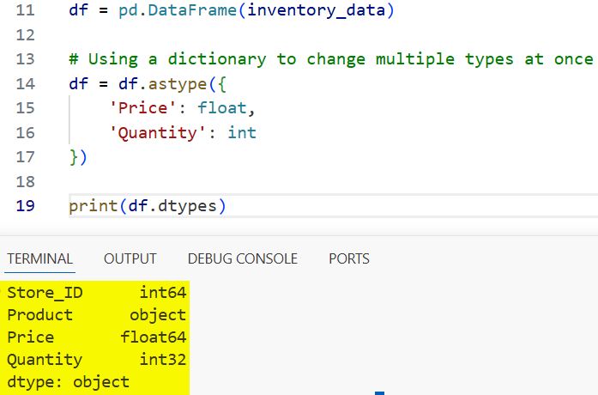The image size is (598, 395).
Task: Click line number 18 in gutter
Action: coord(26,182)
